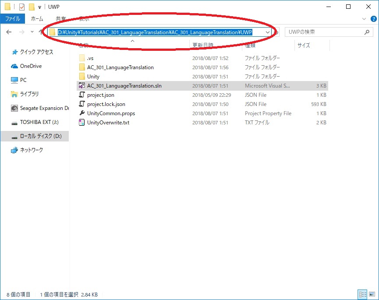Select the file name UnityOverwrite.txt
This screenshot has width=379, height=300.
click(108, 123)
